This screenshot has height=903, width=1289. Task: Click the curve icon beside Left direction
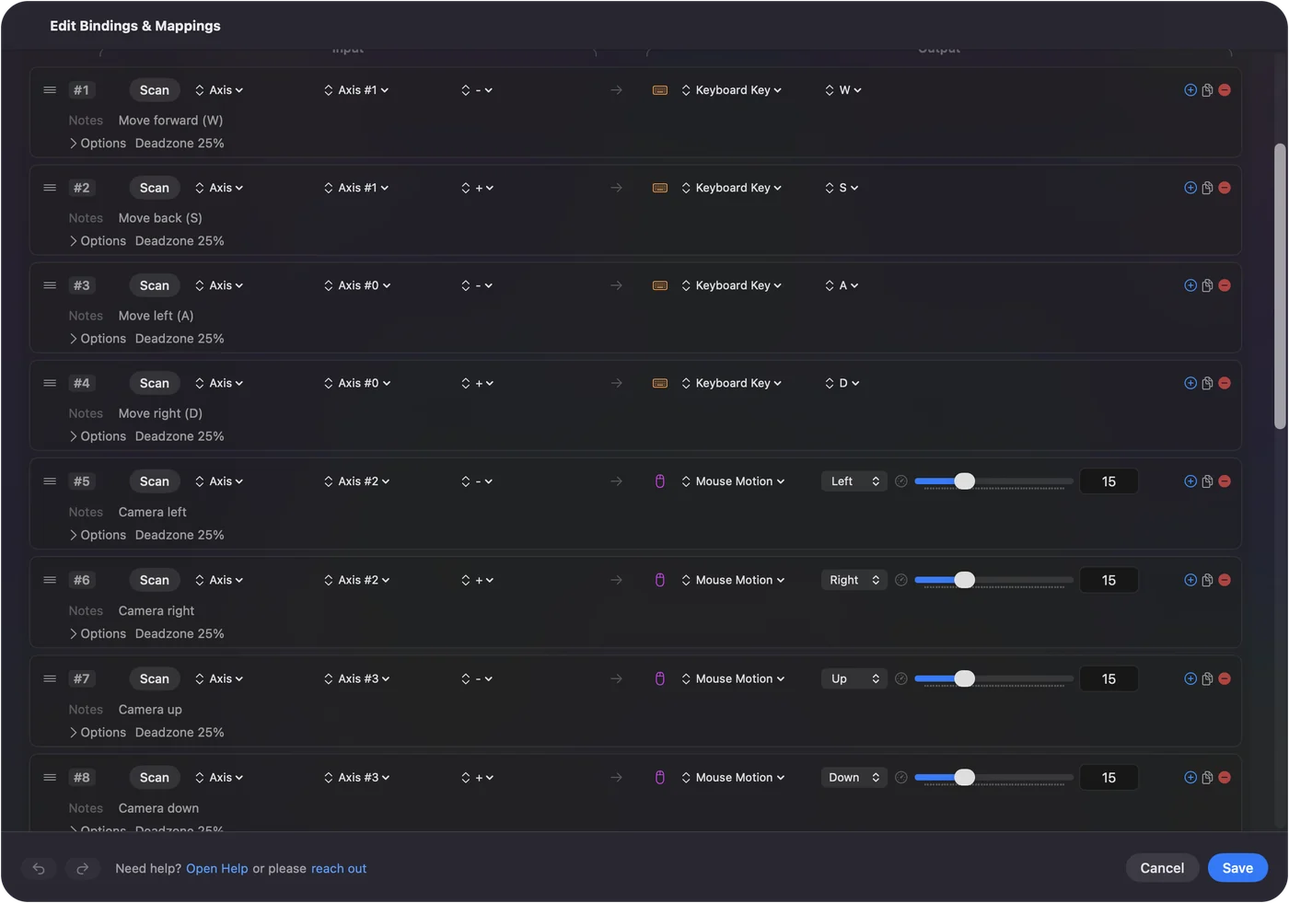coord(901,481)
